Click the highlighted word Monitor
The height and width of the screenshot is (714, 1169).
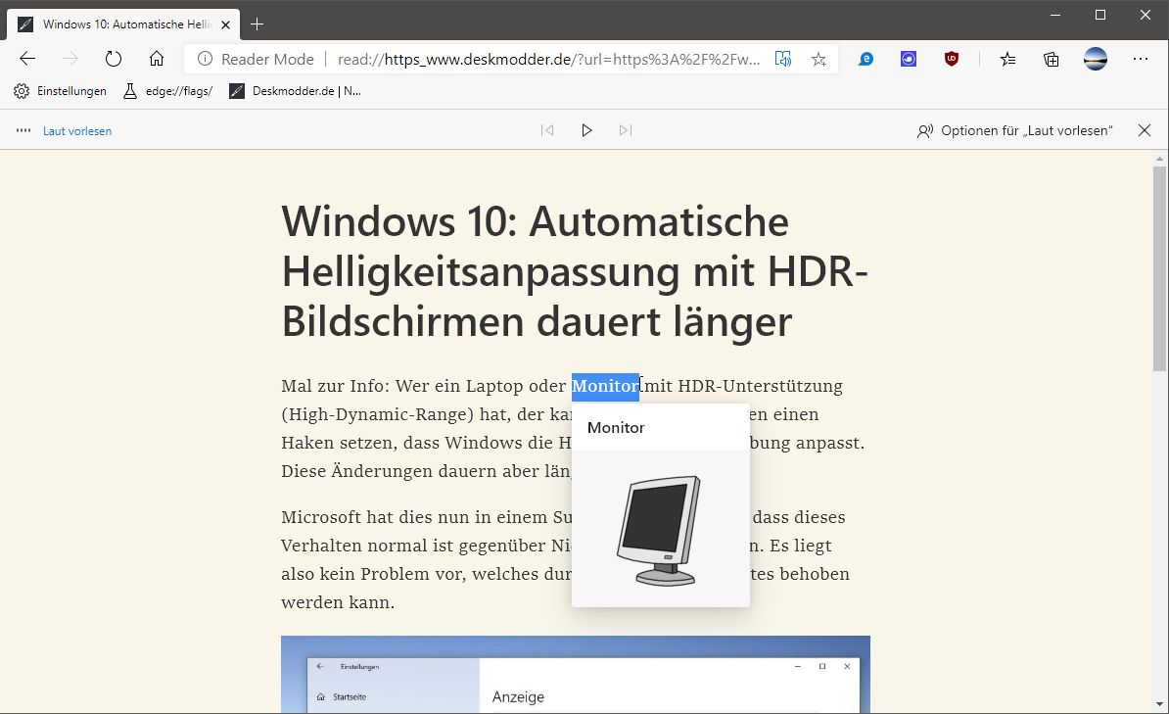coord(605,387)
